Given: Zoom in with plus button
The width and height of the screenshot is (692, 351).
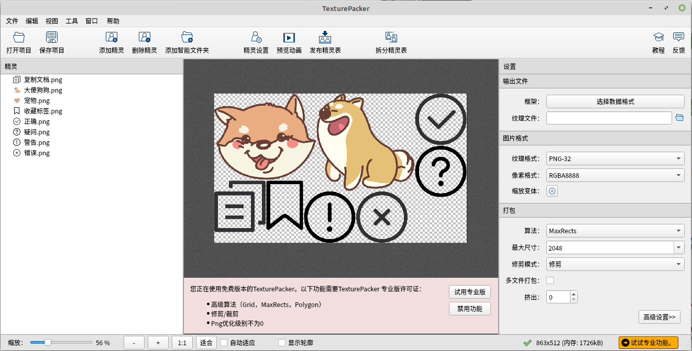Looking at the screenshot, I should [158, 343].
